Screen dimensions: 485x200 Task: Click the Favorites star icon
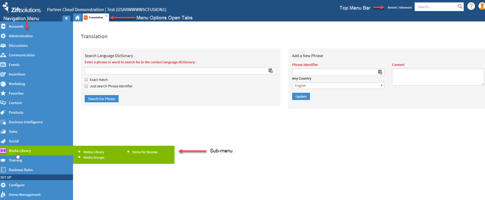coord(3,93)
